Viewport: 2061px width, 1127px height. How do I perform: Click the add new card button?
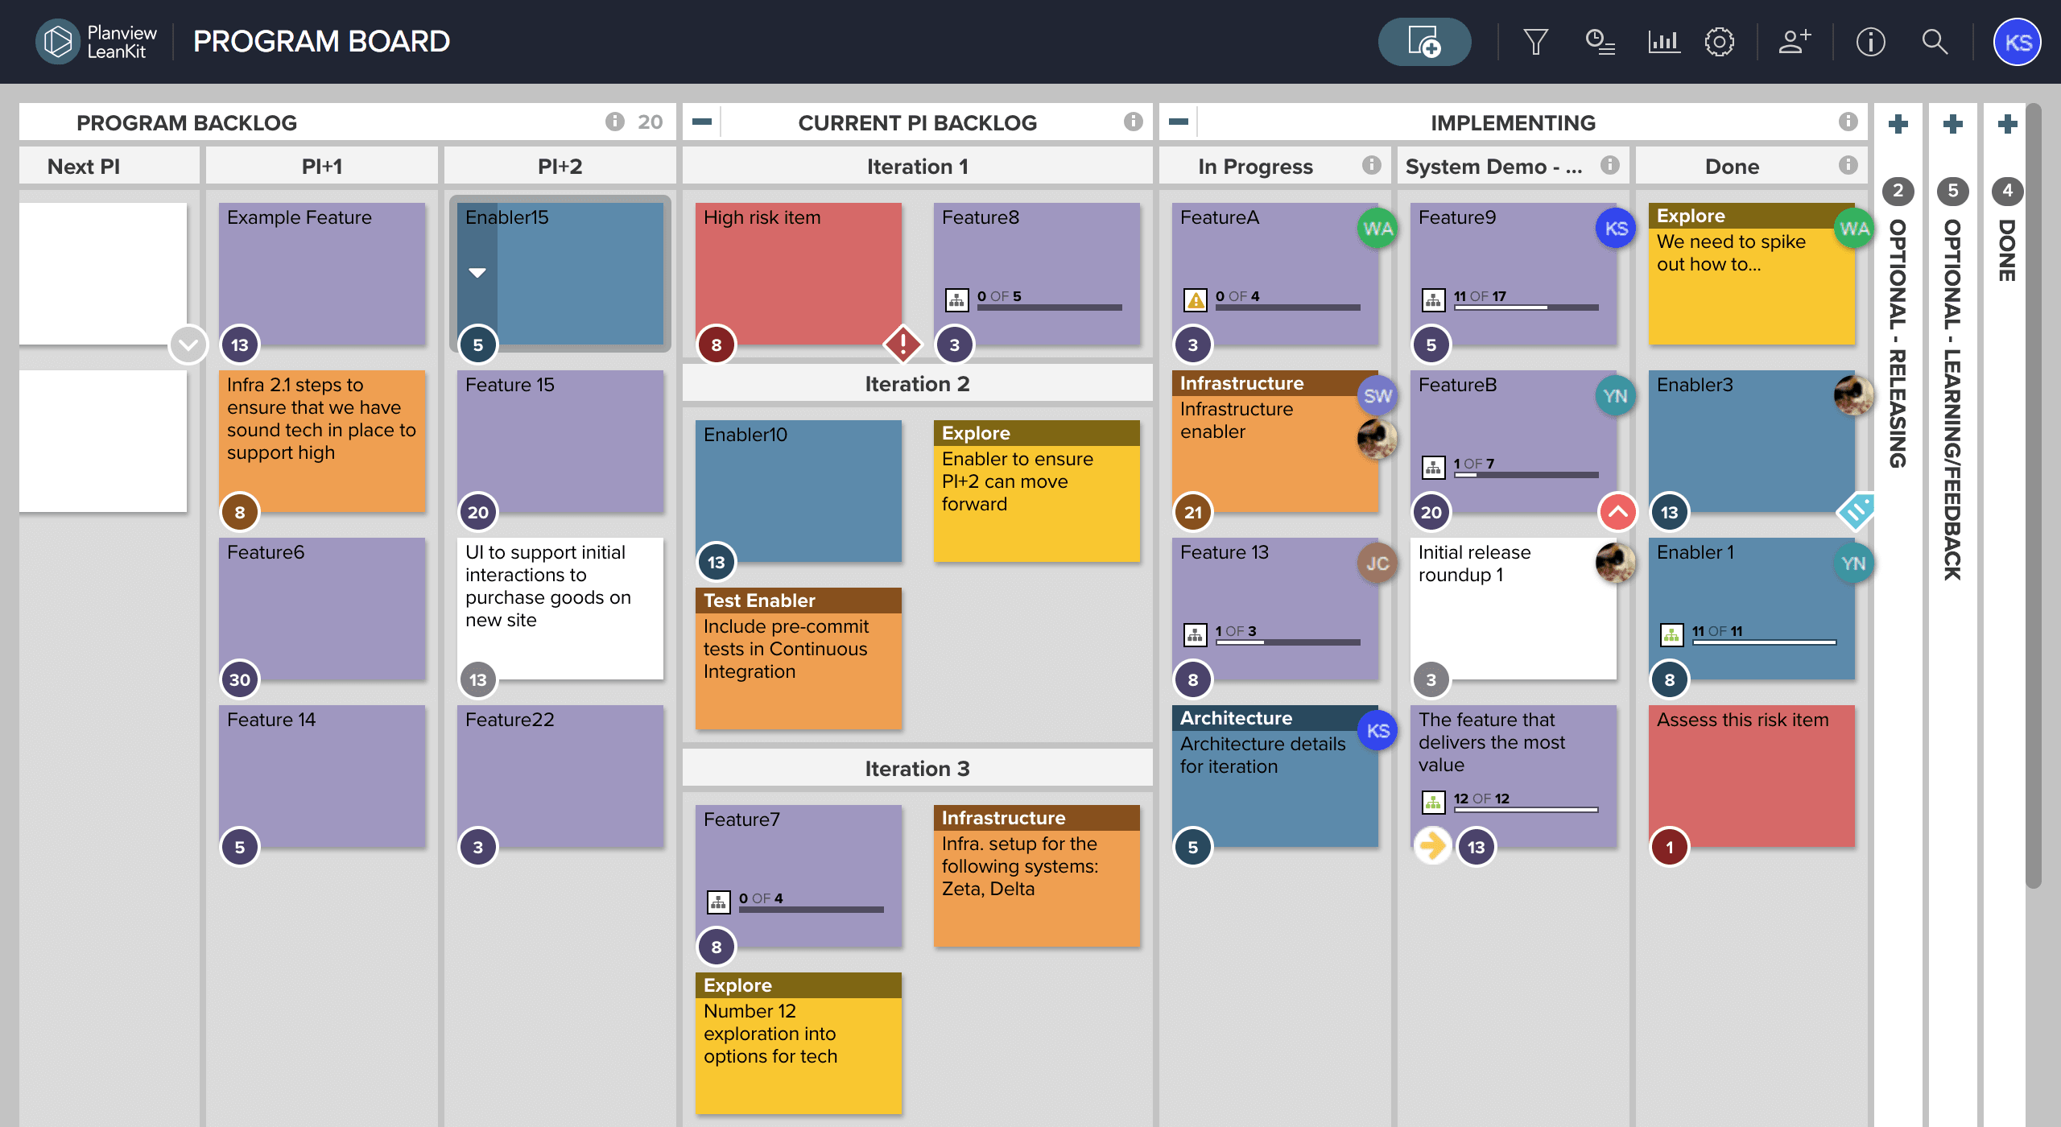click(1423, 42)
